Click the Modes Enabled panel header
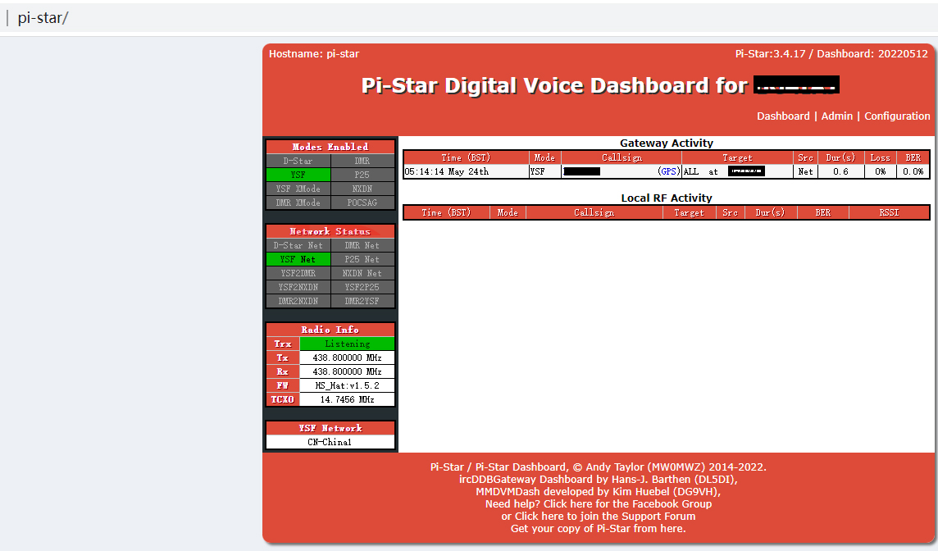Image resolution: width=938 pixels, height=551 pixels. pos(330,147)
